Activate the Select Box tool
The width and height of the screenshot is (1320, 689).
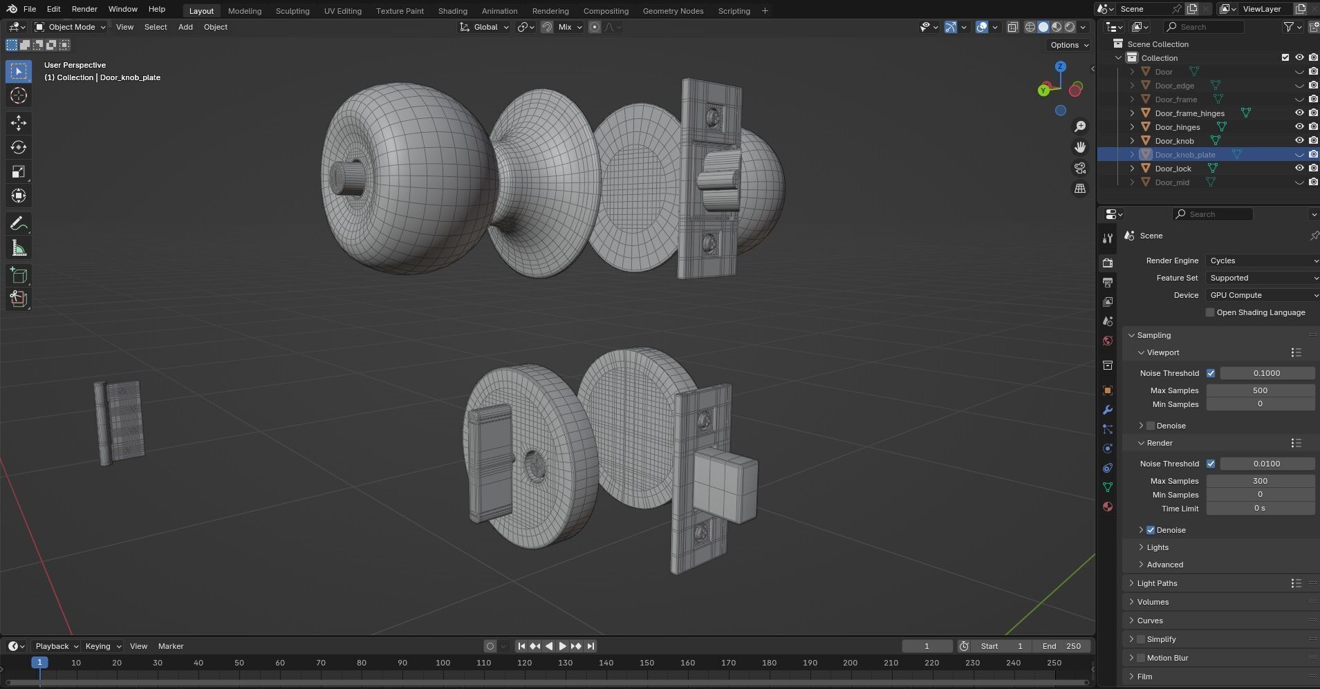pyautogui.click(x=19, y=71)
